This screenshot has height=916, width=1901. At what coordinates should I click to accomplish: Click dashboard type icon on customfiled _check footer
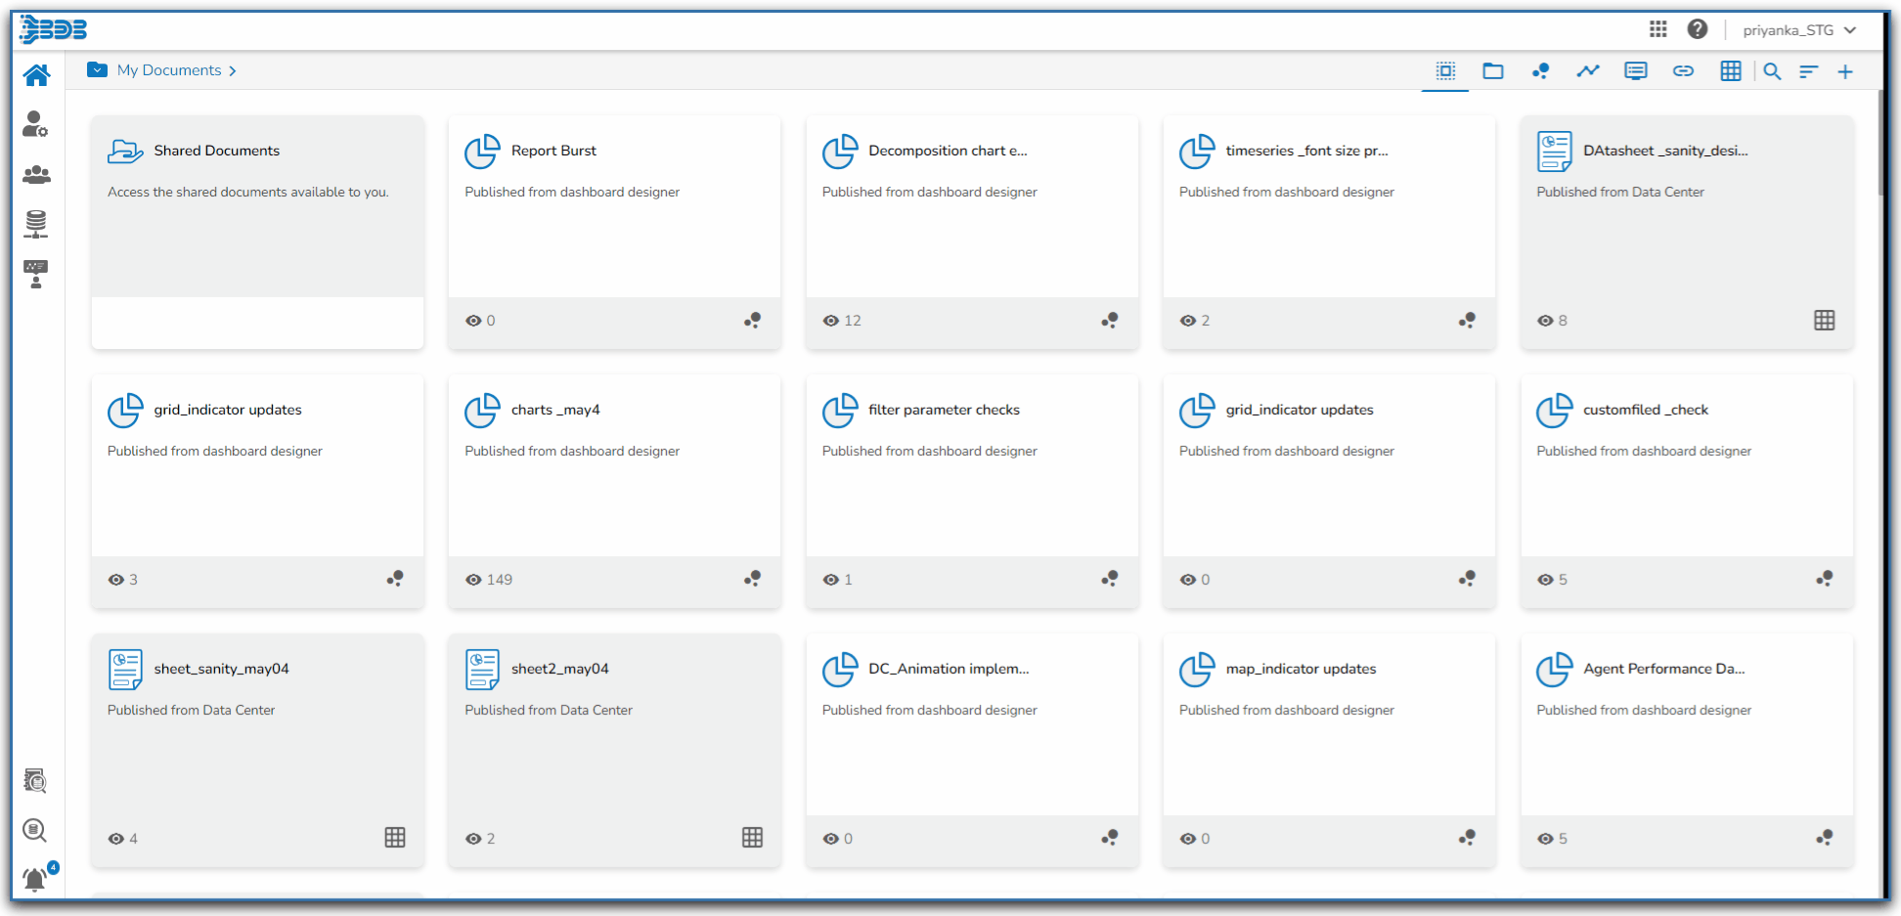(x=1825, y=579)
